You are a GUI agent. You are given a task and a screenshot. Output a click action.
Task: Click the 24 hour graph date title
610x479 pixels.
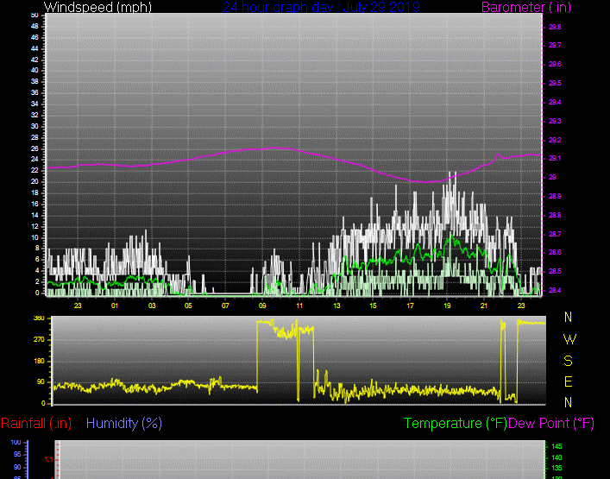(x=321, y=8)
